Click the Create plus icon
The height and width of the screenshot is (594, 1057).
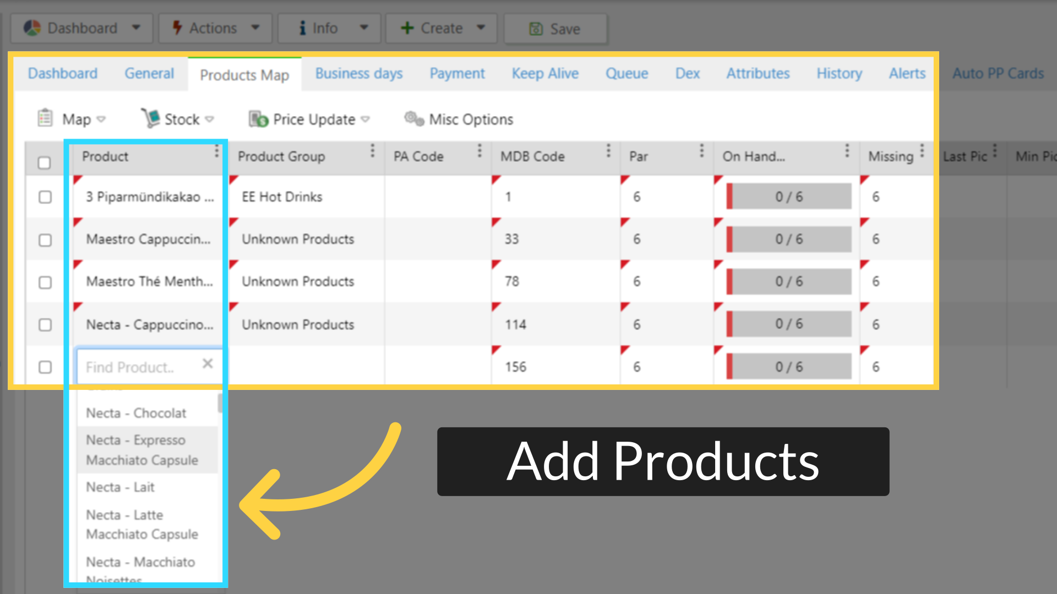click(407, 28)
